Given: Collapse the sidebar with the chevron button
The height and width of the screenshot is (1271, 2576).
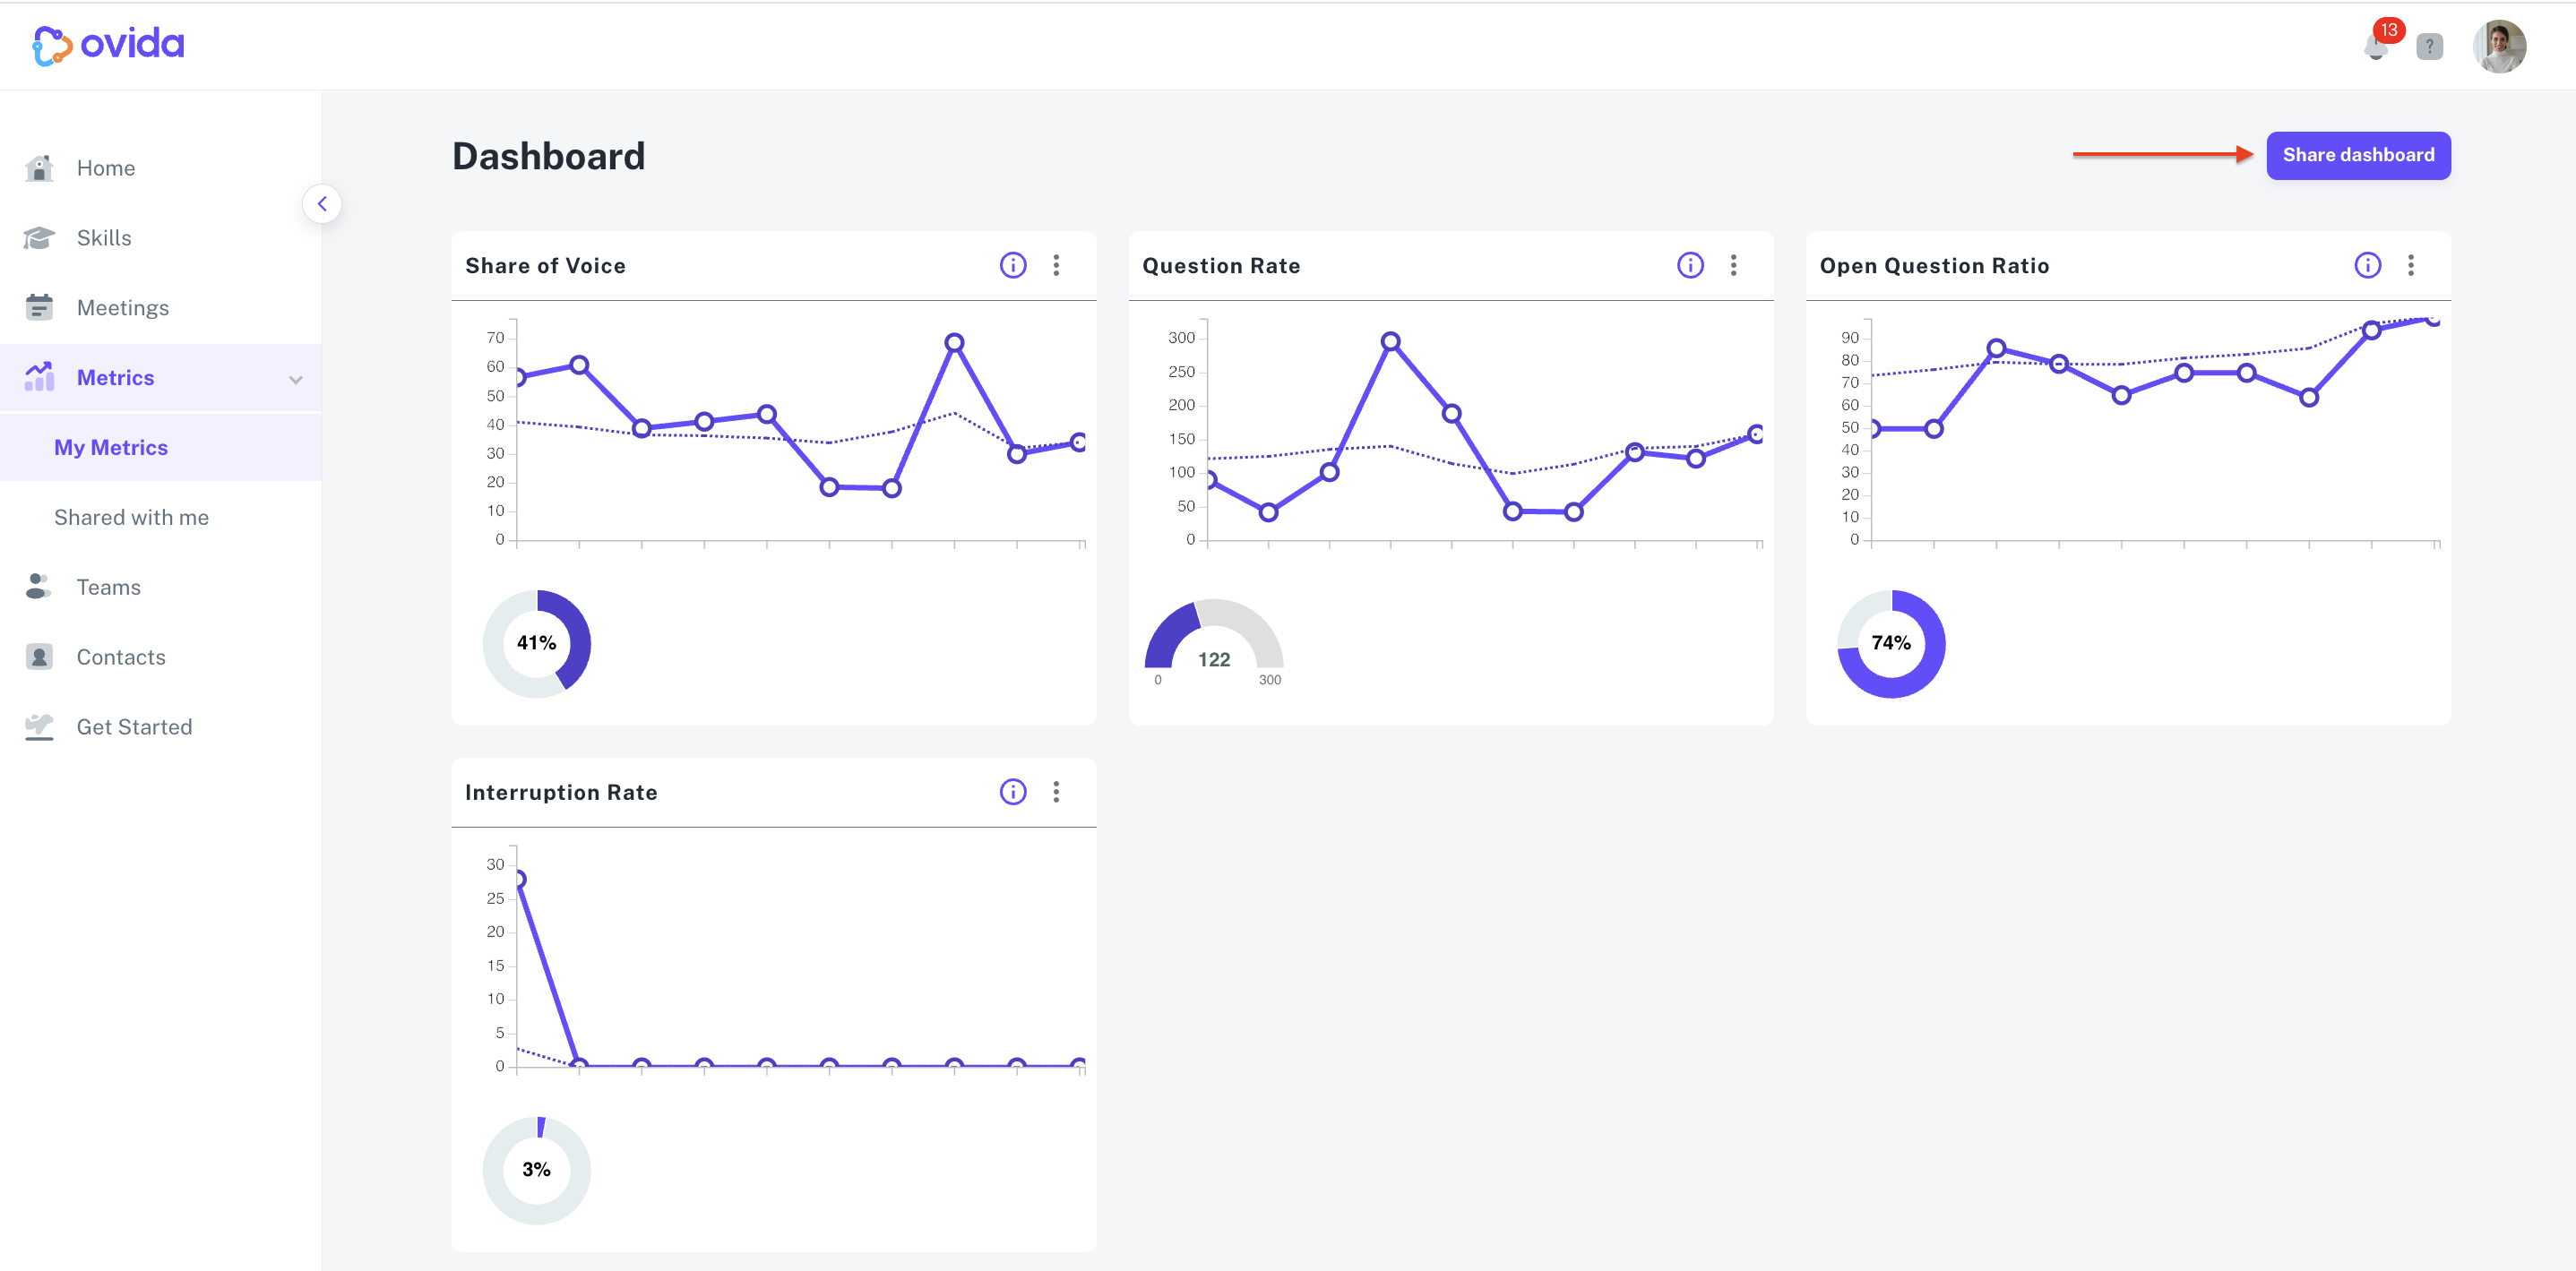Looking at the screenshot, I should [x=322, y=204].
